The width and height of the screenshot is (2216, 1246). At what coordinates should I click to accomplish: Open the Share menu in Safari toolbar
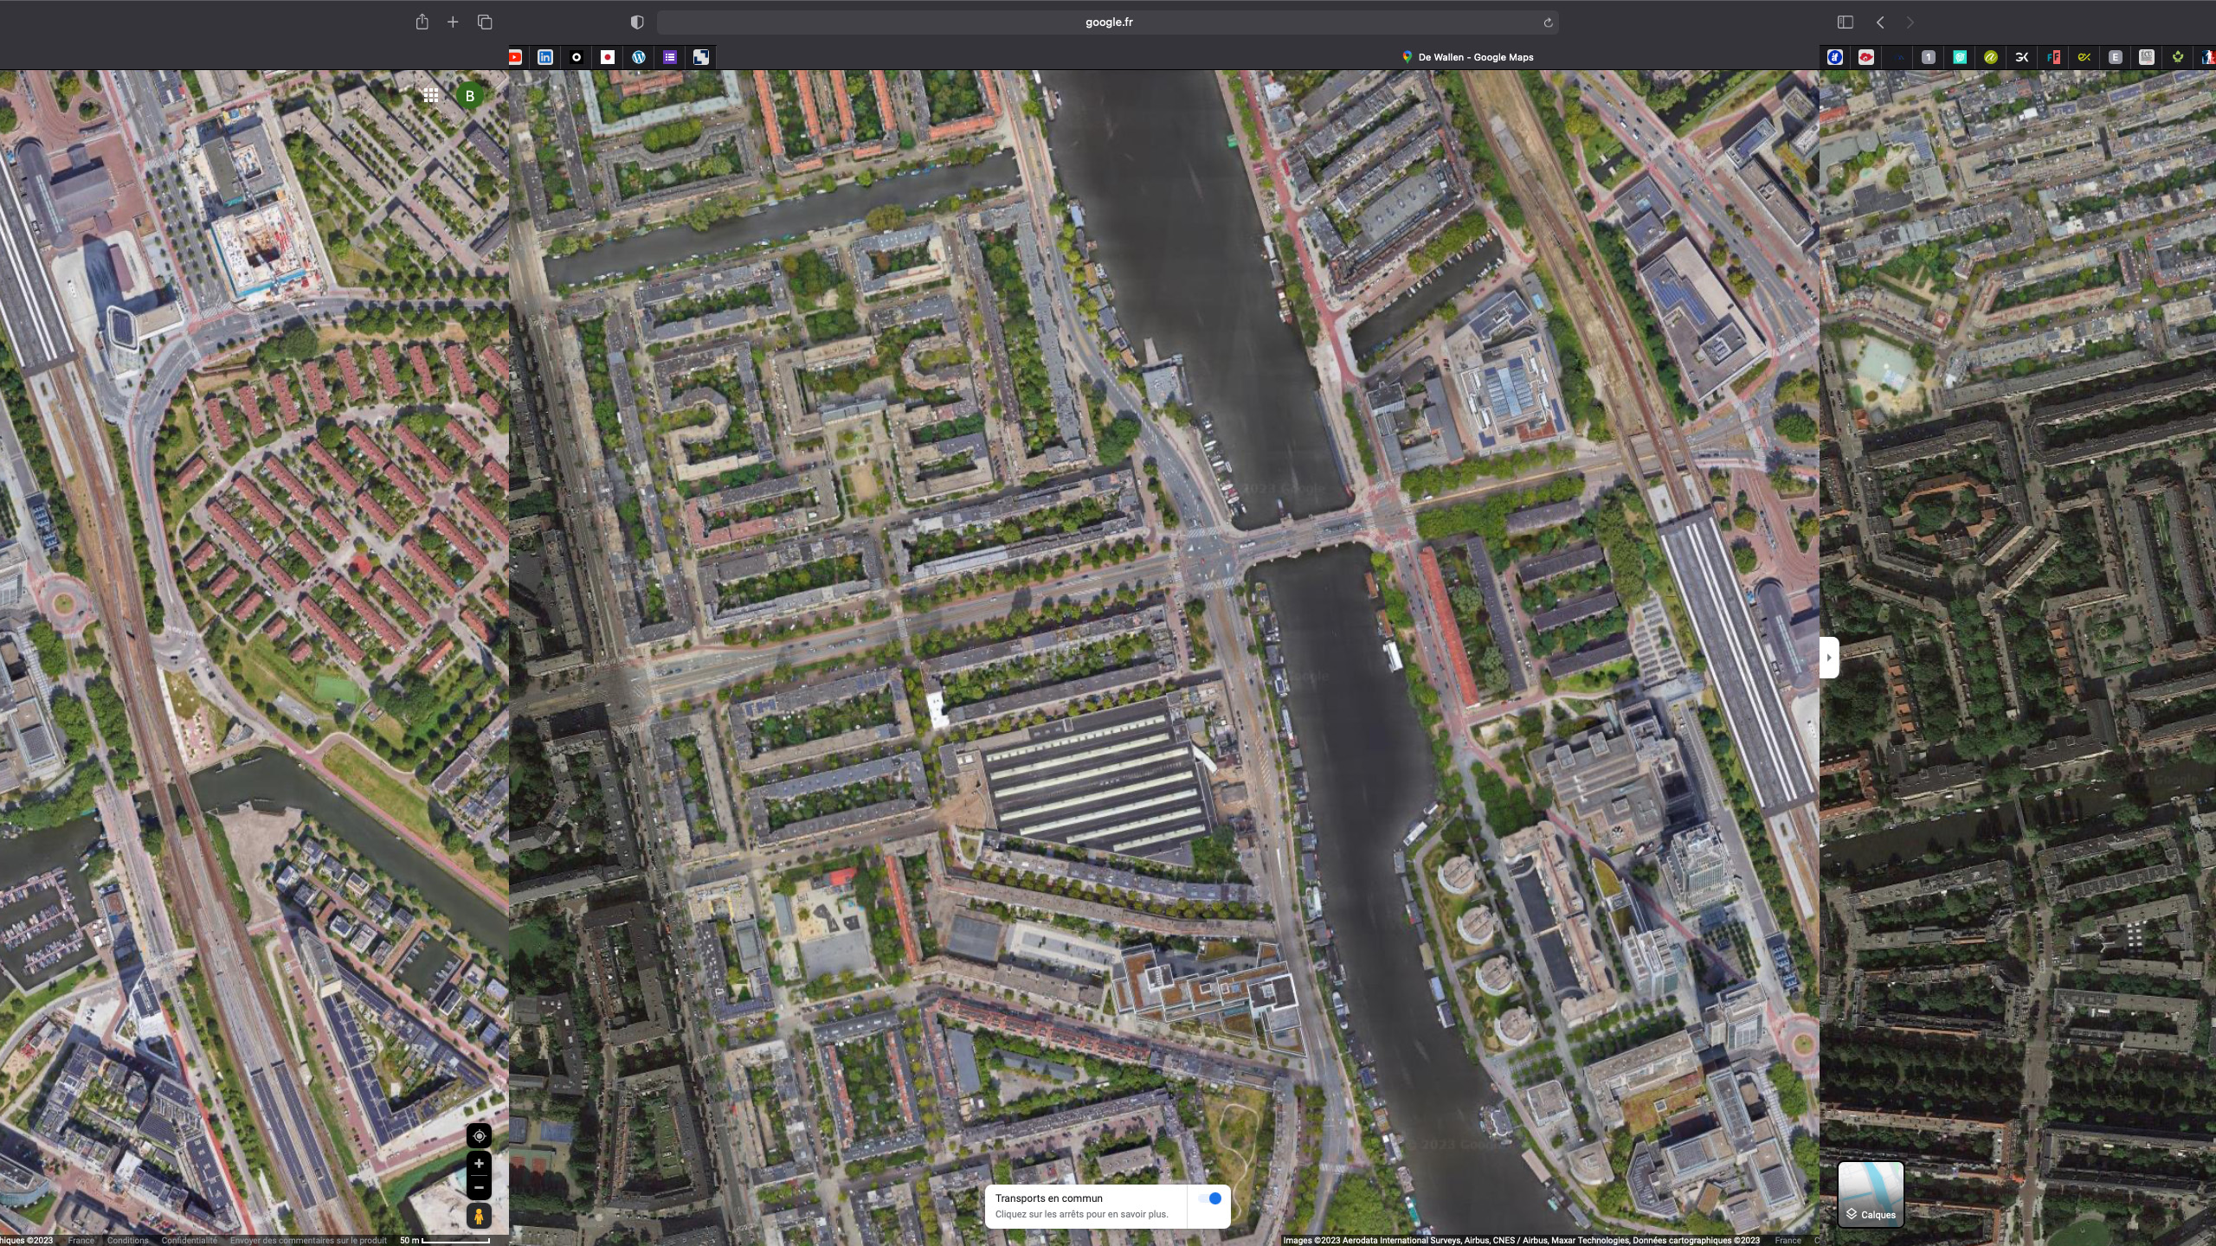pyautogui.click(x=422, y=22)
